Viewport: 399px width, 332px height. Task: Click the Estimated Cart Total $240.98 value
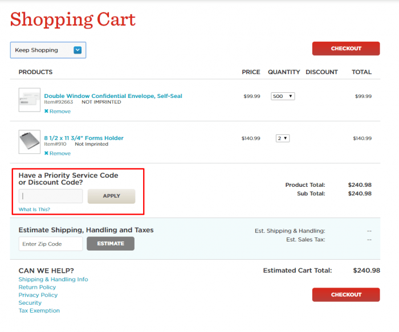pos(367,270)
